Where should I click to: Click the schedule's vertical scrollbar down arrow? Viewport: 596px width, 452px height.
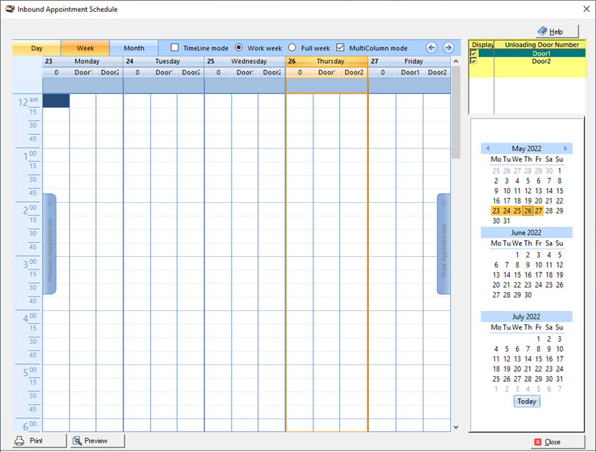[456, 426]
